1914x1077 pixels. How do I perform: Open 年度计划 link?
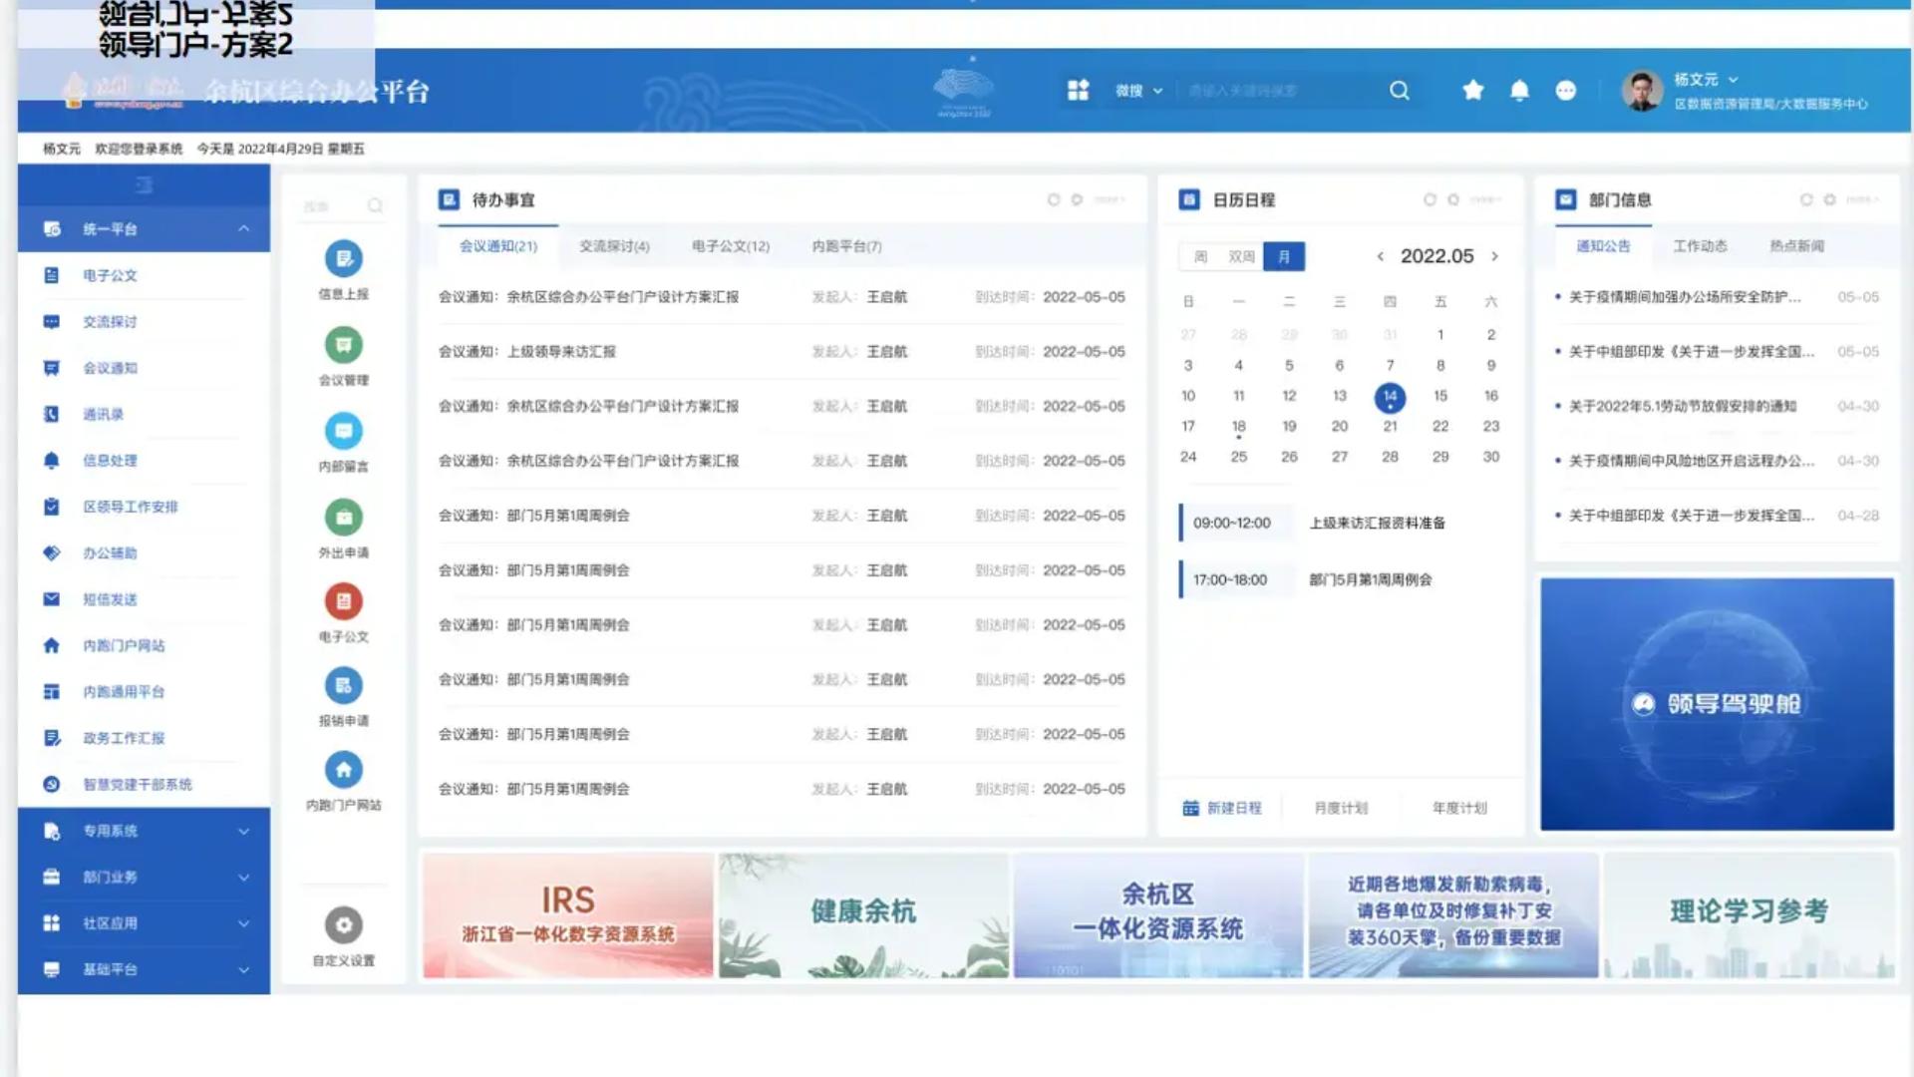pos(1459,808)
